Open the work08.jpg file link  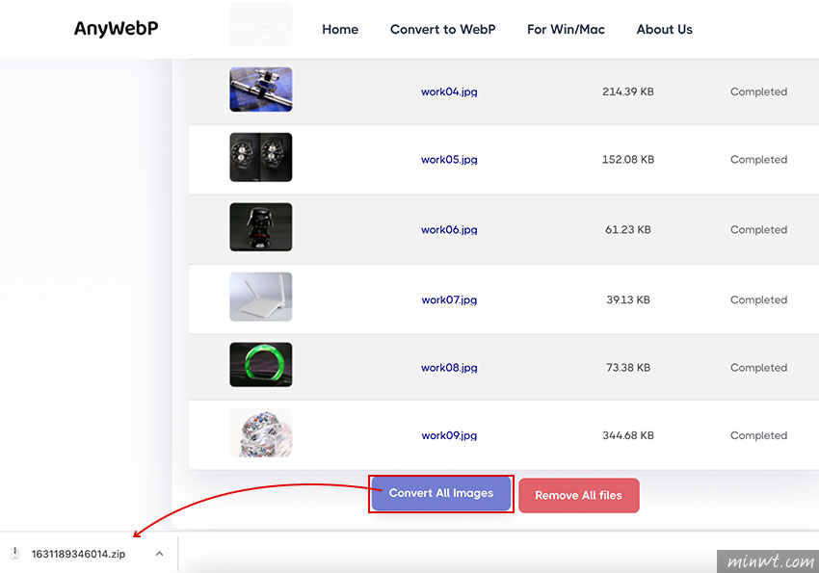449,368
